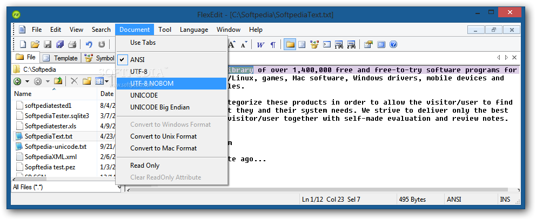Choose Convert to Unix Format
536x220 pixels.
click(x=171, y=136)
